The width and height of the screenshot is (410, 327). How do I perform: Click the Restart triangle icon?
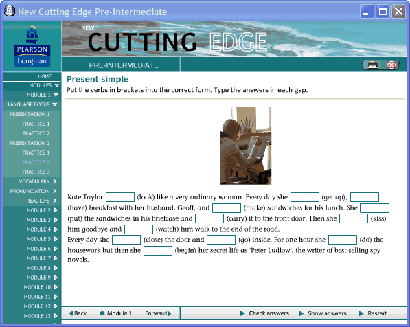(x=361, y=313)
